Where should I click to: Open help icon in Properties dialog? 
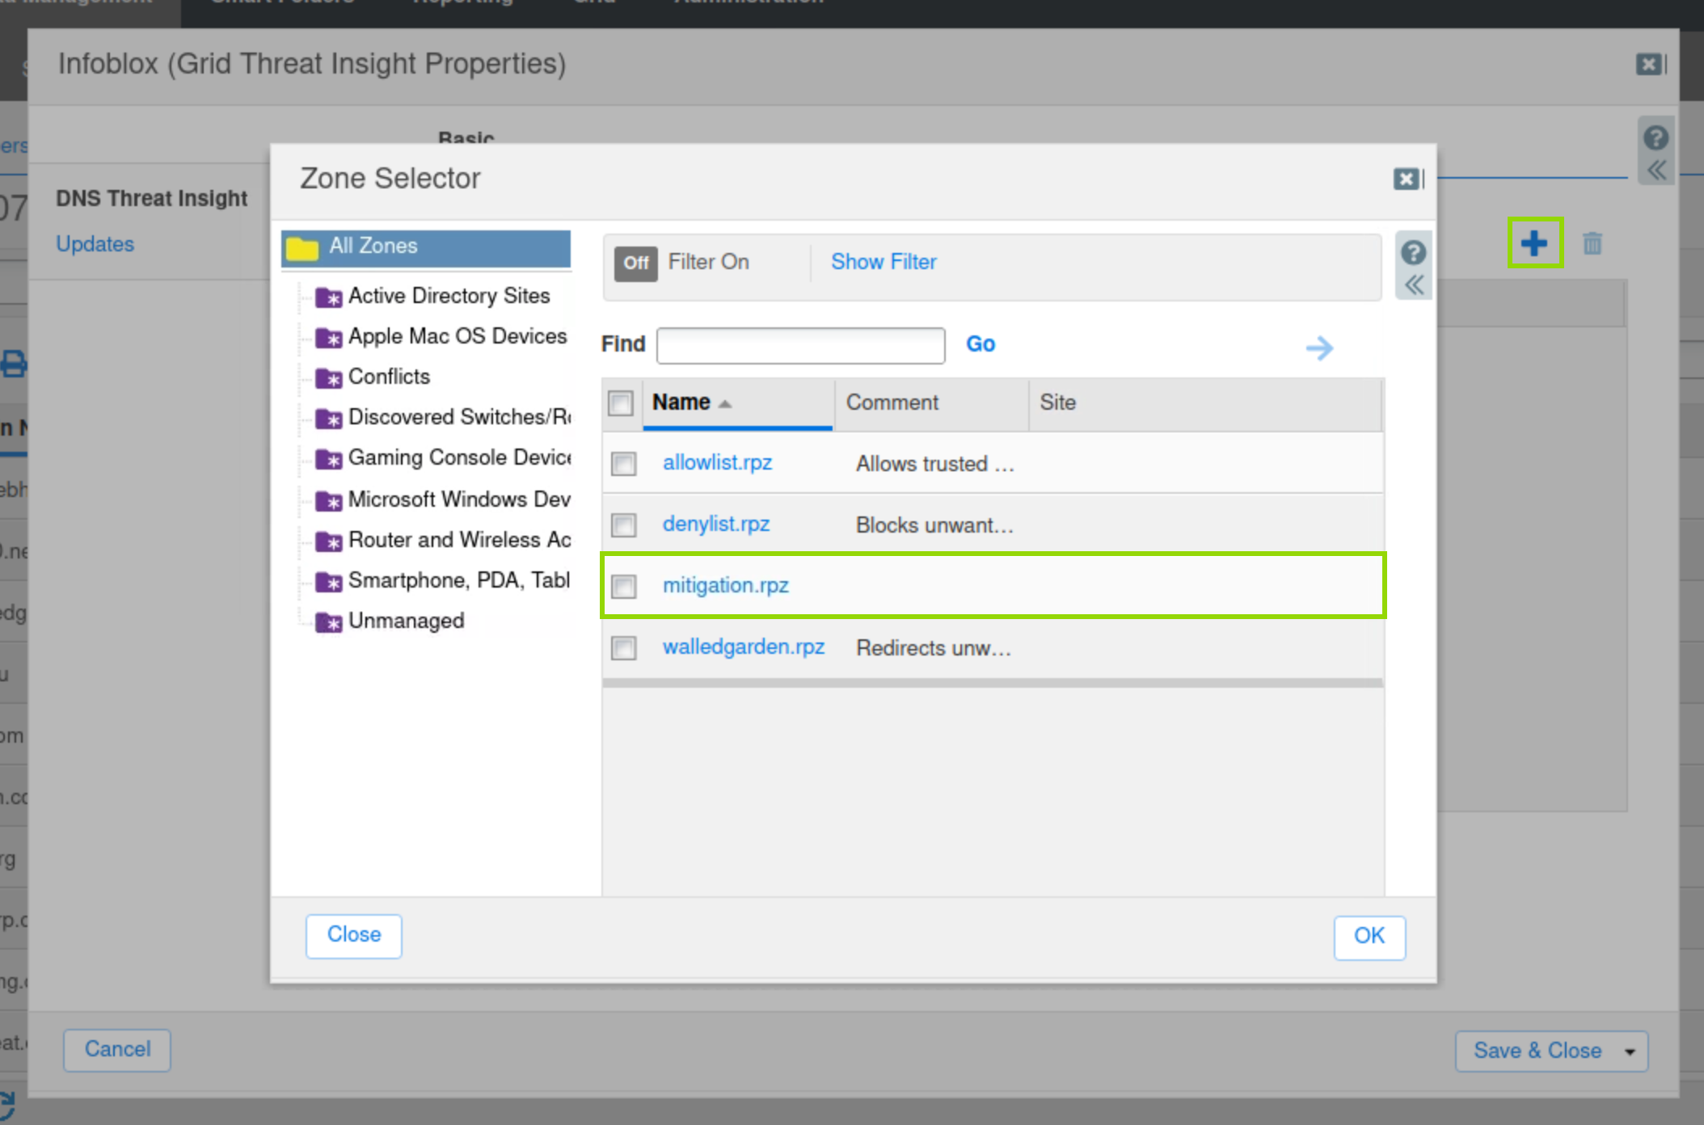(1655, 138)
